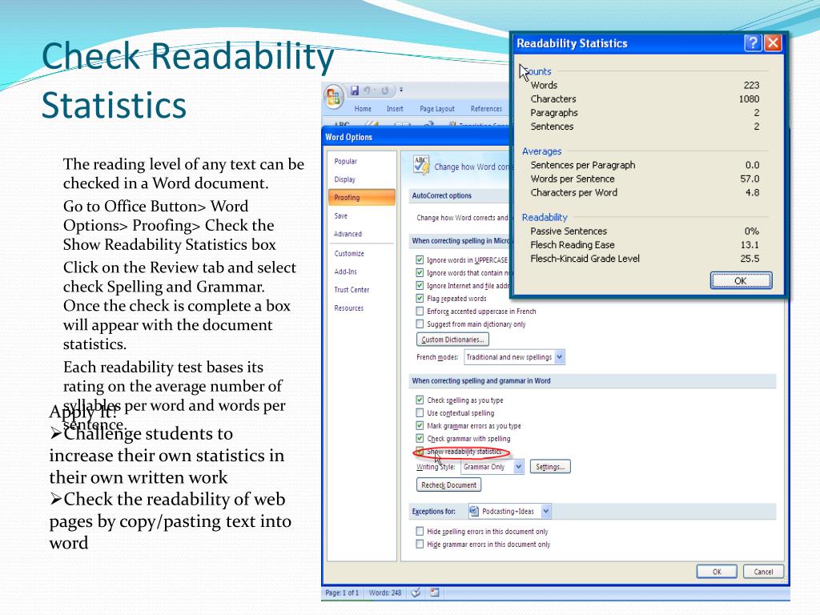Screen dimensions: 820x615
Task: Click the Settings button next to Writing Style
Action: click(x=550, y=467)
